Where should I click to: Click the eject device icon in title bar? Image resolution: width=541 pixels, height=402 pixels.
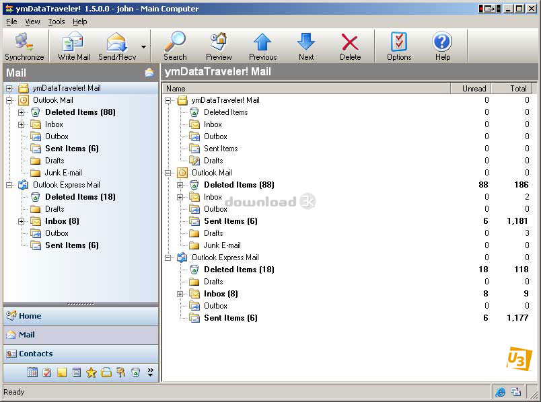(x=490, y=9)
